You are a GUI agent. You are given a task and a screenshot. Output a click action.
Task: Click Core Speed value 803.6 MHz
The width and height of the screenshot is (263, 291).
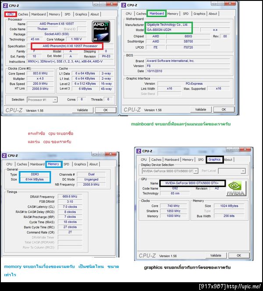pos(40,73)
